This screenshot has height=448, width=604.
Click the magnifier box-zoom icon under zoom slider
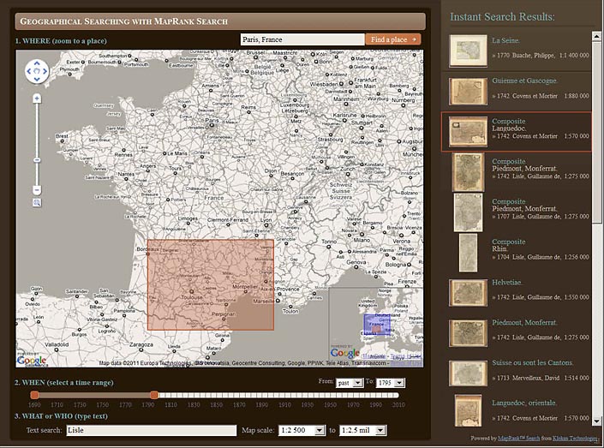pos(37,202)
